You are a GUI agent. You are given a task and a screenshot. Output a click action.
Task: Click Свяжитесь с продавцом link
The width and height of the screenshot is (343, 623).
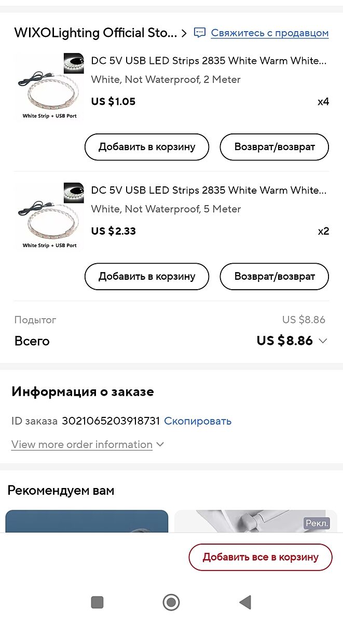tap(269, 33)
